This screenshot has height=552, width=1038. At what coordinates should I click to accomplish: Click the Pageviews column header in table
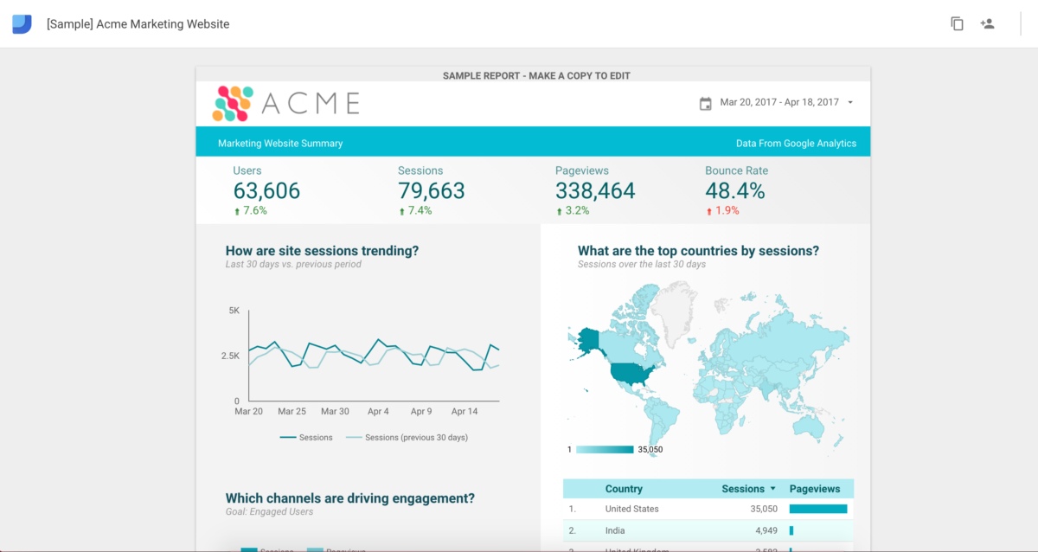[815, 489]
